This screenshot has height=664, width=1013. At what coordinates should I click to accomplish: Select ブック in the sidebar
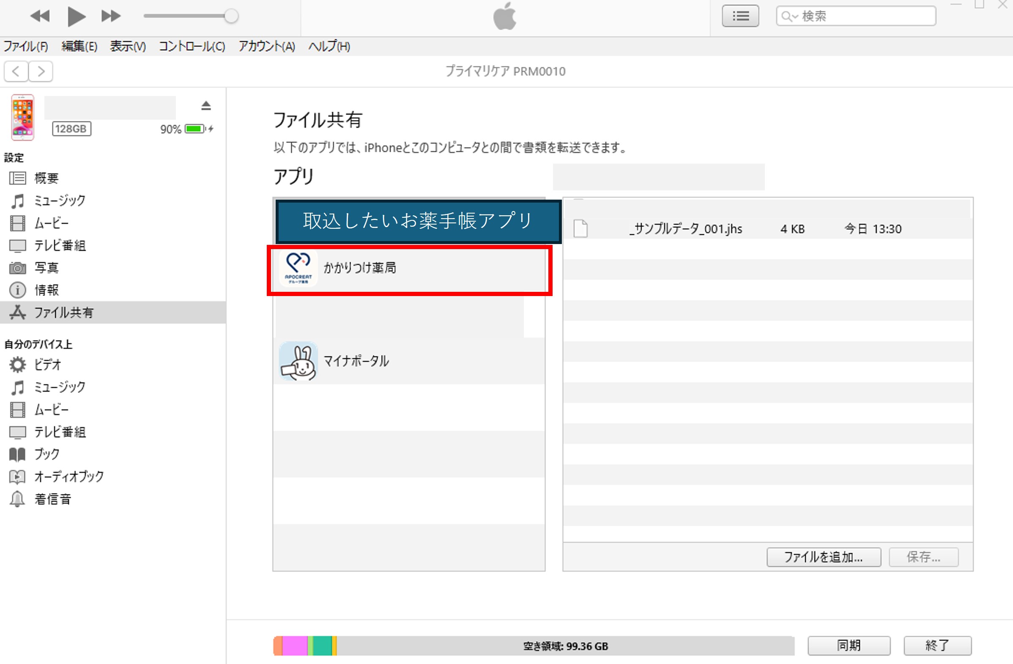pos(113,454)
